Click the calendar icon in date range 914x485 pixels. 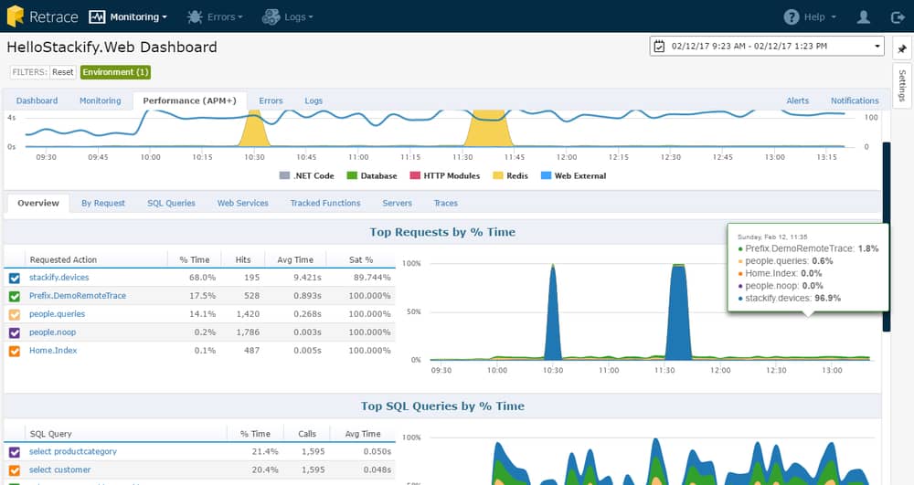[659, 46]
